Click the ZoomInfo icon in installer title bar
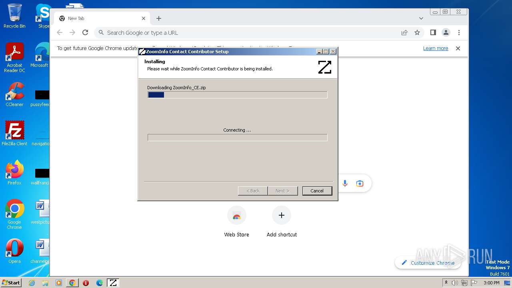 pyautogui.click(x=142, y=52)
